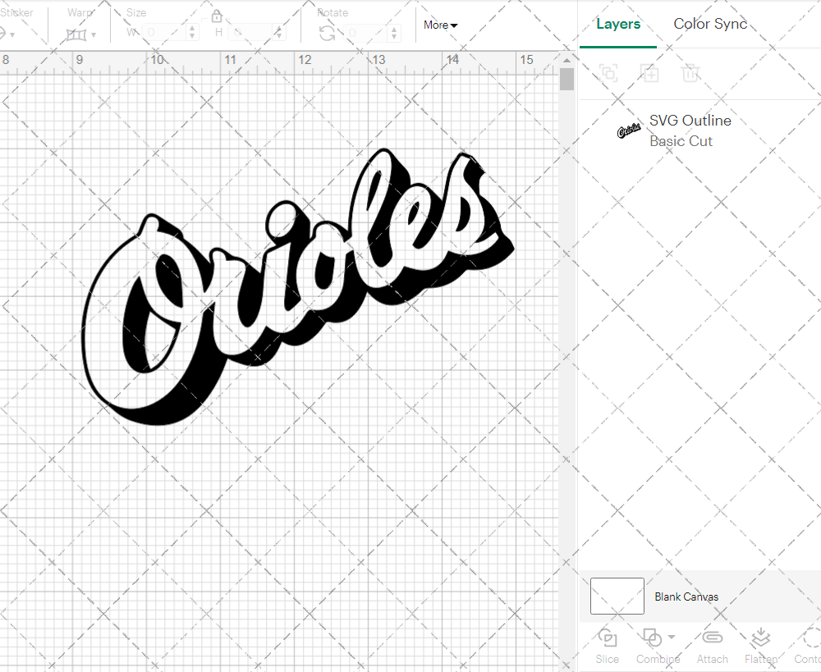Select the SVG Outline Basic Cut layer
821x672 pixels.
(x=690, y=130)
